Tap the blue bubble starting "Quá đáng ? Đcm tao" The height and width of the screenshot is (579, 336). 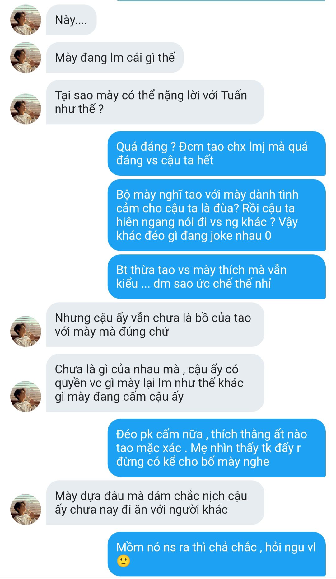click(217, 153)
